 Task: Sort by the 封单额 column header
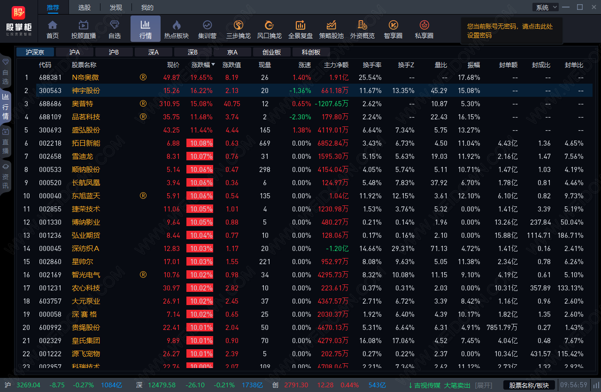coord(508,65)
